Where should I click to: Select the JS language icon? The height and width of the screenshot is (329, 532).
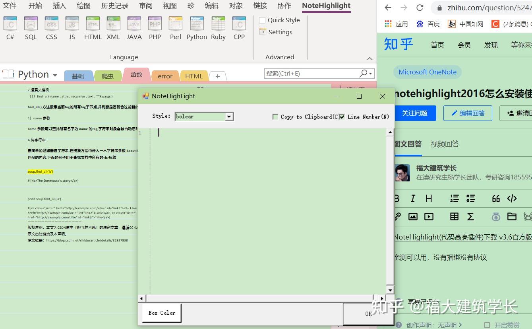72,28
